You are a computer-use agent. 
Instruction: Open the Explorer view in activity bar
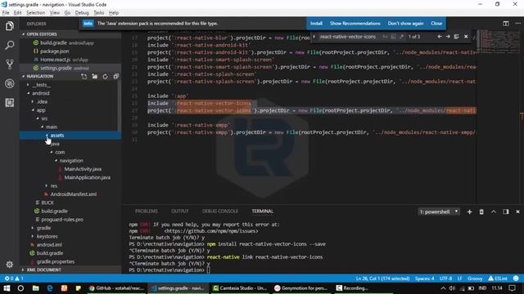coord(10,26)
